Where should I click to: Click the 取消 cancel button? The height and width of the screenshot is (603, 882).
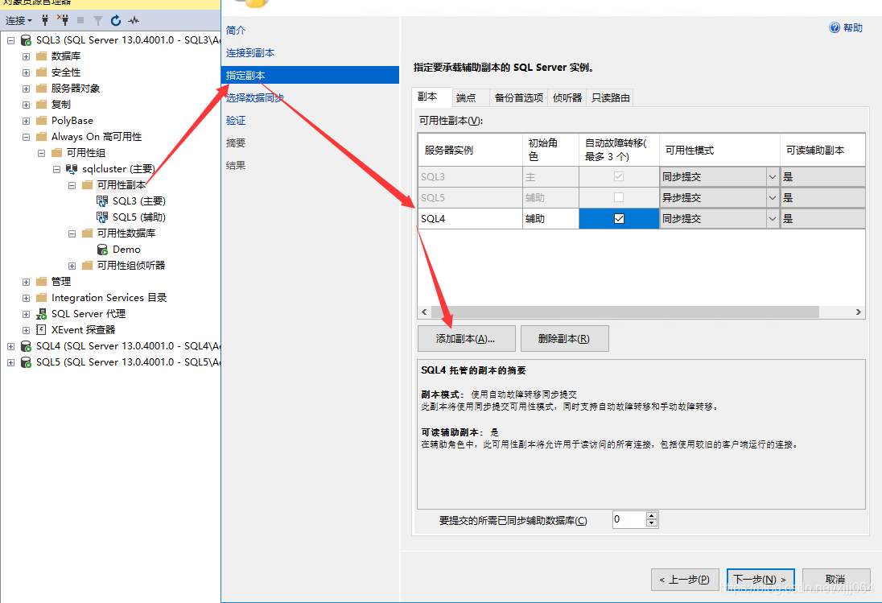point(835,580)
